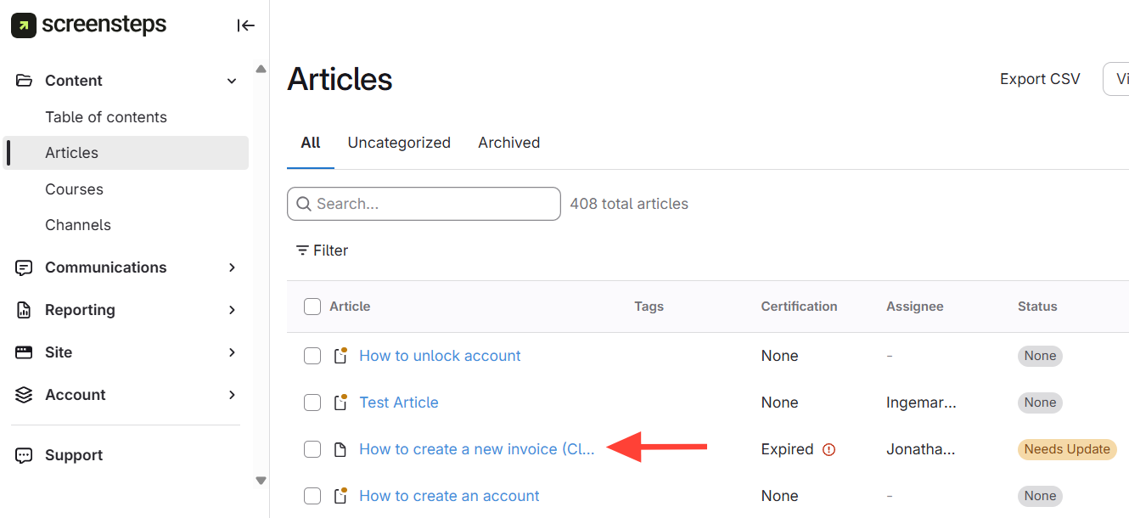Collapse the Content section chevron
Image resolution: width=1129 pixels, height=518 pixels.
point(232,81)
